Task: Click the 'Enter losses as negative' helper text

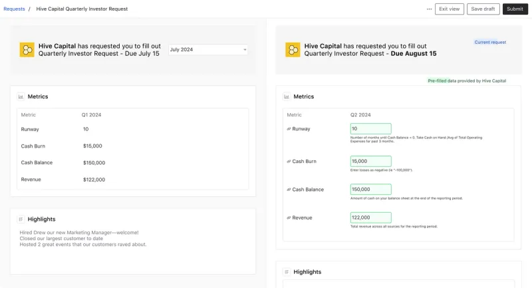Action: [x=381, y=170]
